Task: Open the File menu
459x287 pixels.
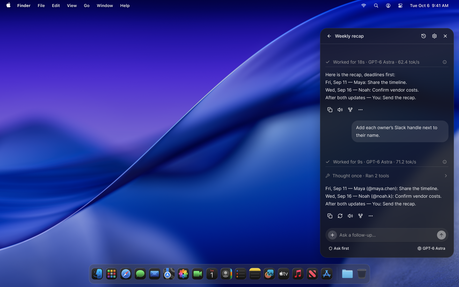Action: click(41, 5)
